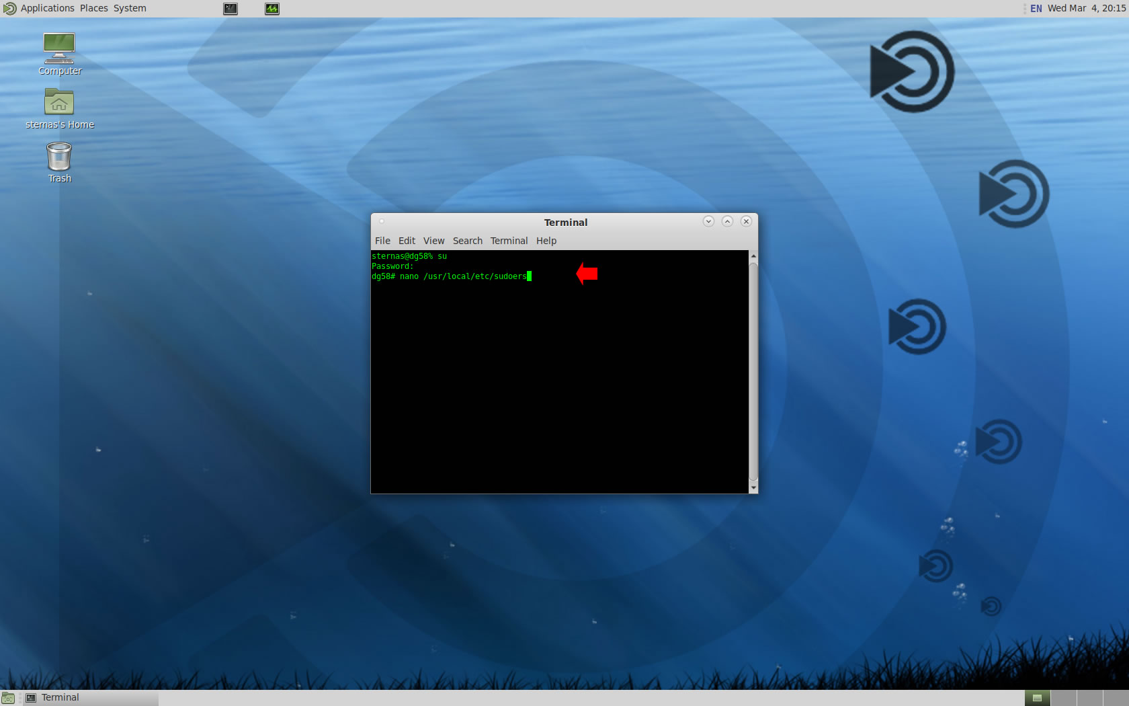The height and width of the screenshot is (706, 1129).
Task: Select the Trash desktop icon
Action: coord(59,162)
